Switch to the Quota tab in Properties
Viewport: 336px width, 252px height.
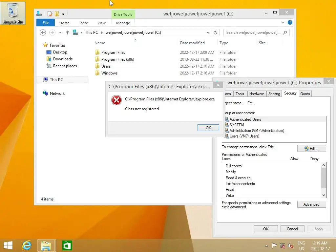(x=305, y=94)
